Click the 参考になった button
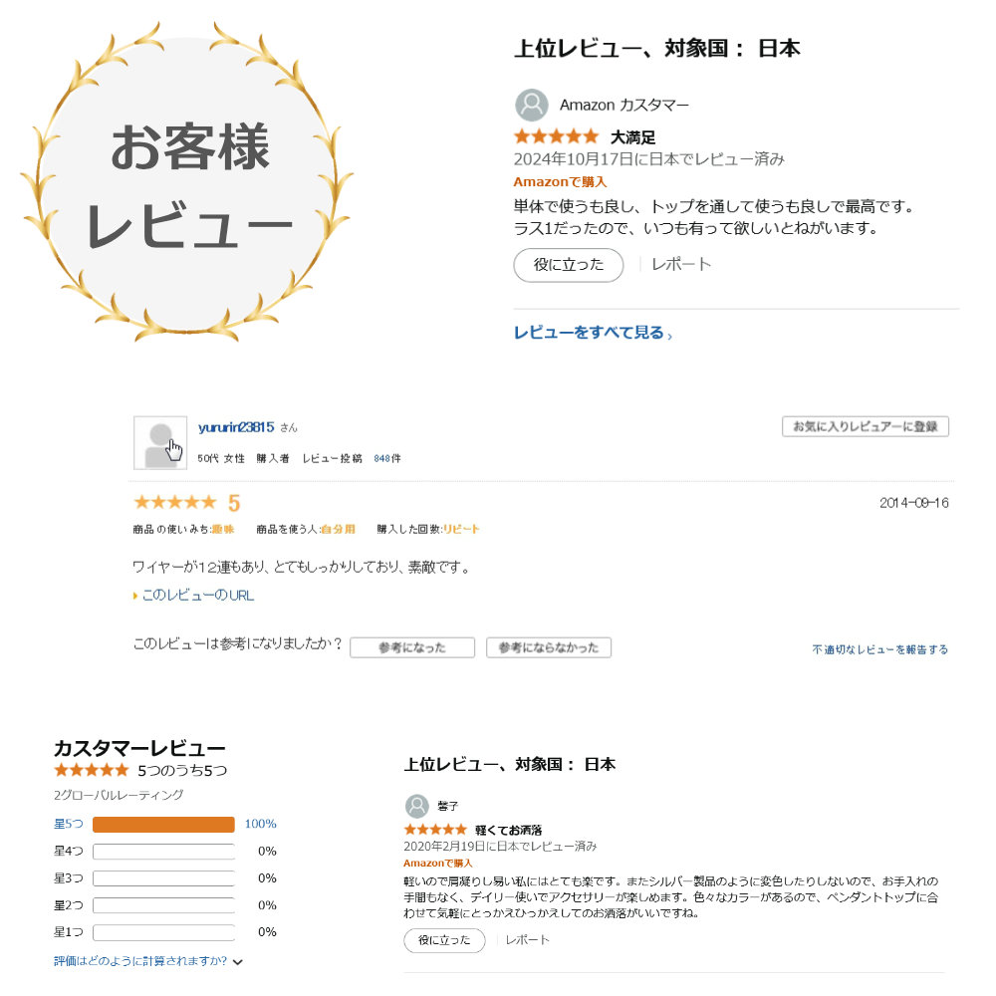The height and width of the screenshot is (996, 996). (412, 647)
